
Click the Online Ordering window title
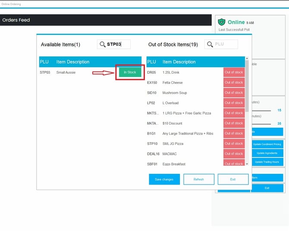click(x=11, y=4)
